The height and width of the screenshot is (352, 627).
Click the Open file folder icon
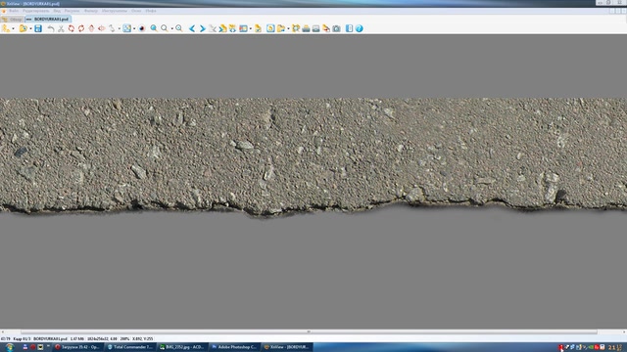pos(24,28)
